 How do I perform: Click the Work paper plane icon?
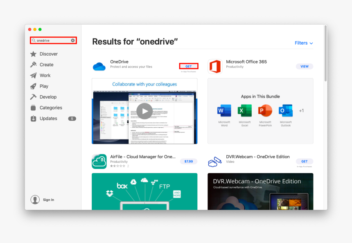(x=33, y=75)
